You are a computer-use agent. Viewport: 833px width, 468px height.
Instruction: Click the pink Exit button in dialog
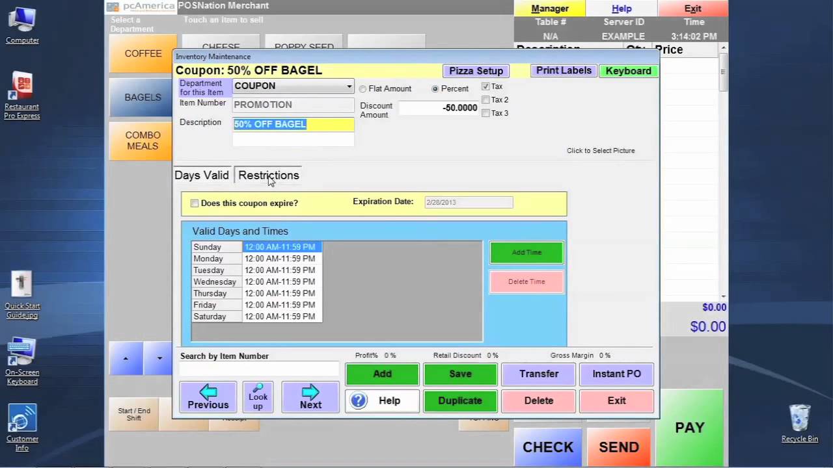[x=616, y=400]
